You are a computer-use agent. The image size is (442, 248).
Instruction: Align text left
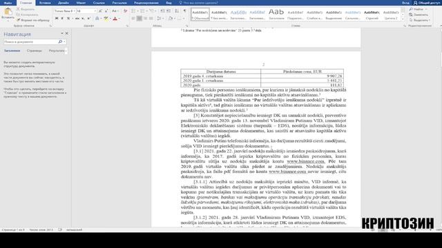tap(133, 19)
